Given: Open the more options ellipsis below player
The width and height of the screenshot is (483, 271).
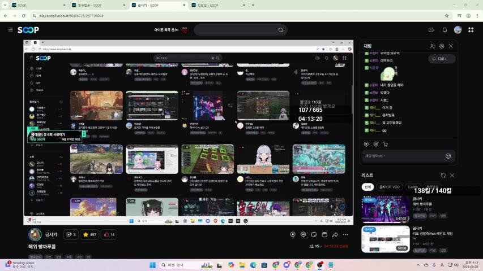Looking at the screenshot, I should coord(345,234).
